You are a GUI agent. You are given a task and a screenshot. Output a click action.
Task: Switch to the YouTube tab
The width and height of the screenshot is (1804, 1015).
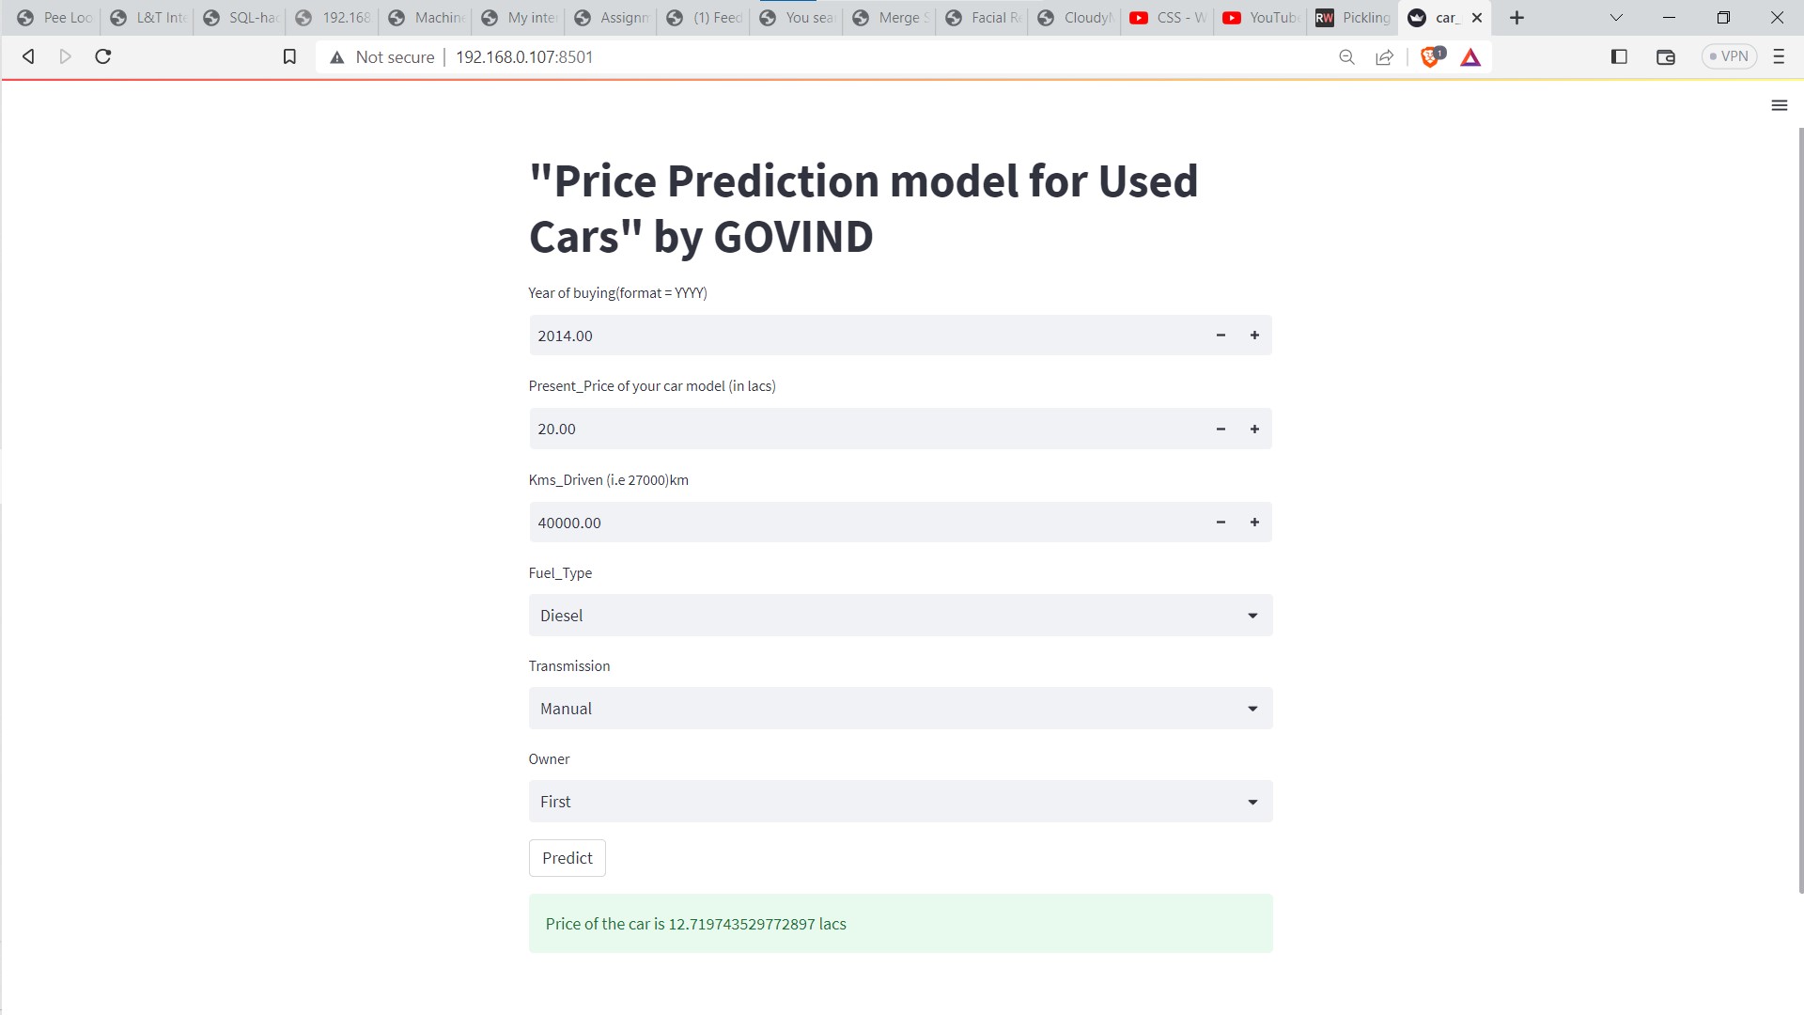[x=1259, y=17]
